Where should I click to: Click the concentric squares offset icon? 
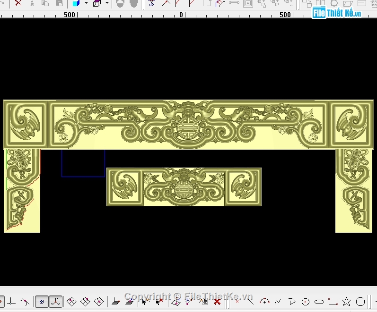[x=248, y=3]
